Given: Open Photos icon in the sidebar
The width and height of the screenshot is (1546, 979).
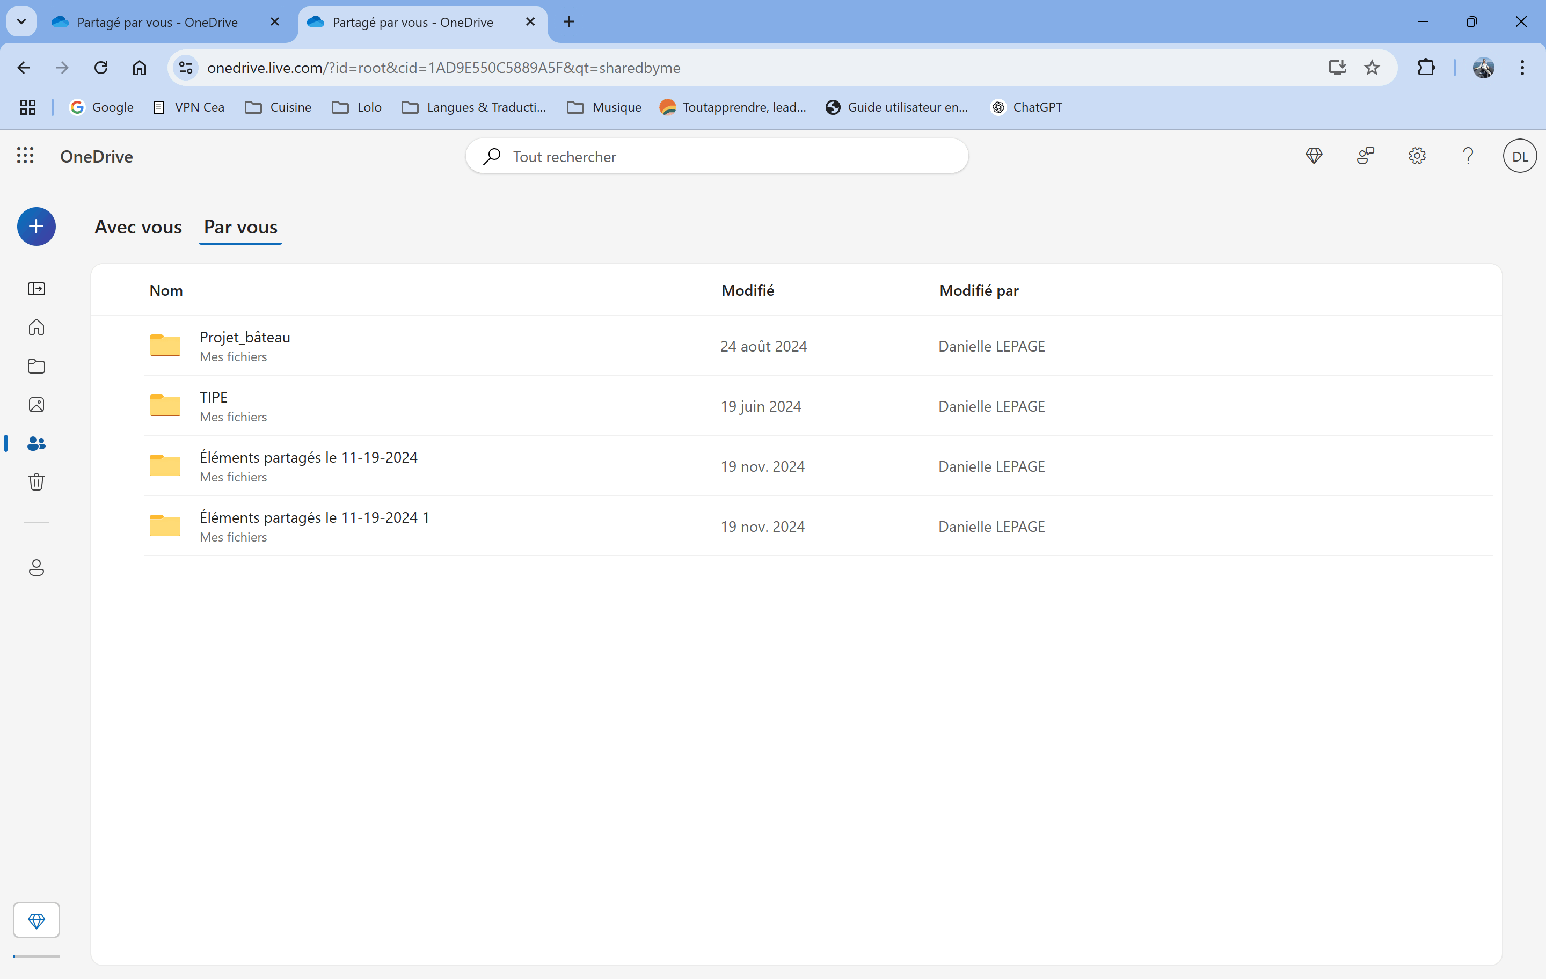Looking at the screenshot, I should point(37,405).
